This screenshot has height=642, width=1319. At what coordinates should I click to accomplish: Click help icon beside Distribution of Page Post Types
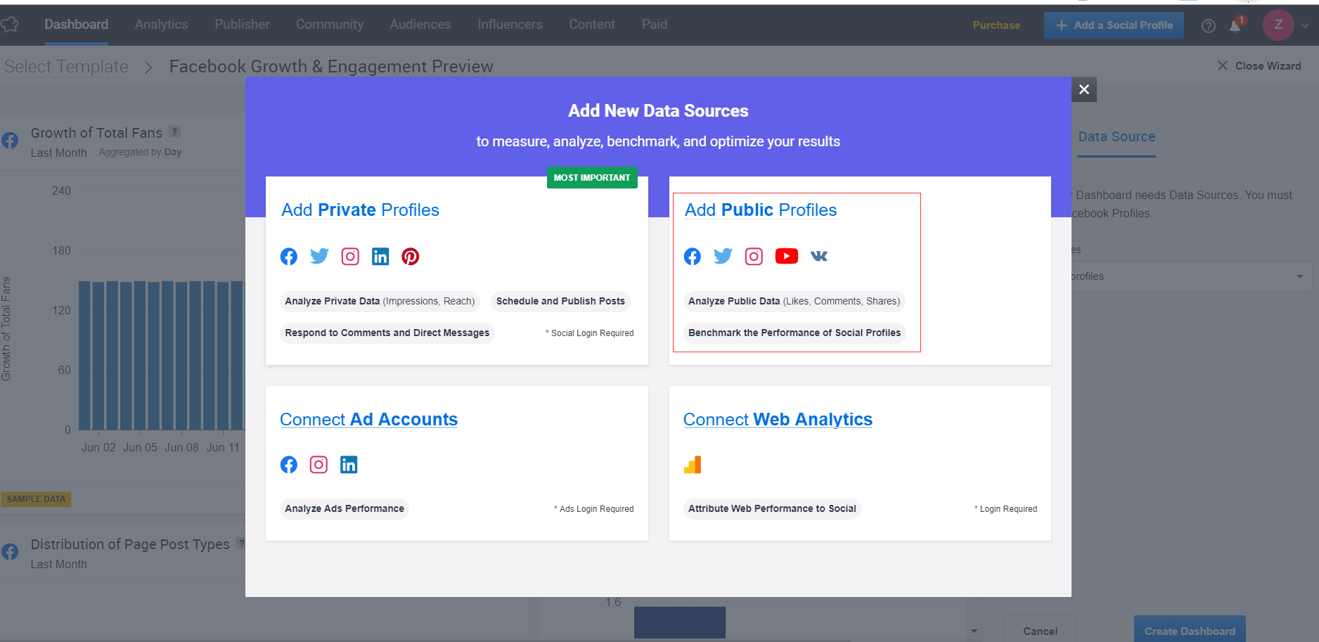click(x=241, y=543)
